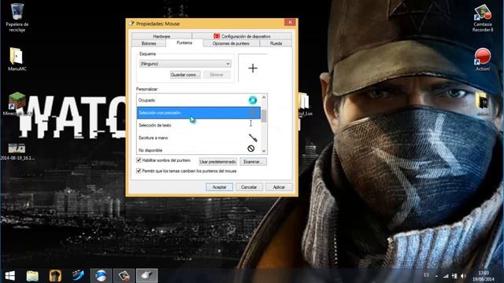504x283 pixels.
Task: Click the Ocupado blue circle cursor icon
Action: click(x=253, y=100)
